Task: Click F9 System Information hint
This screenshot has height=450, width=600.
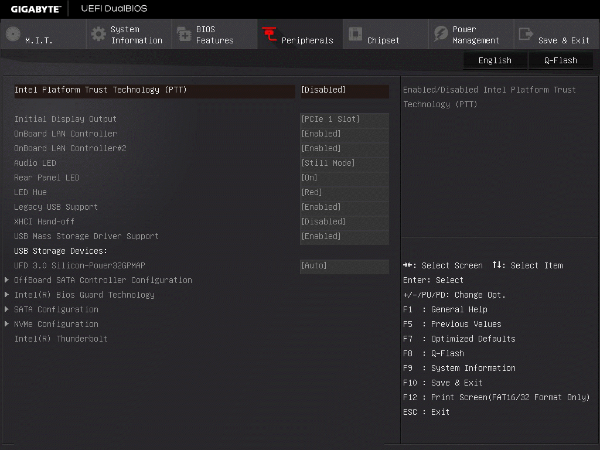Action: (x=459, y=368)
